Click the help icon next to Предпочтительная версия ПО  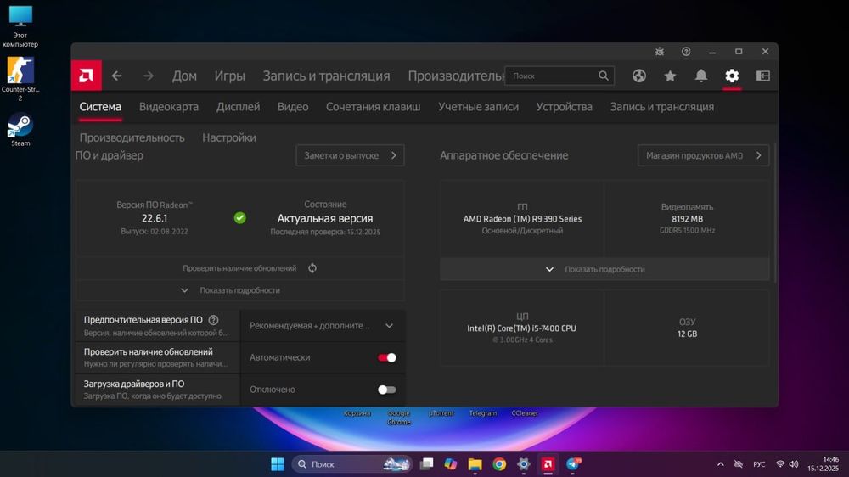click(213, 320)
